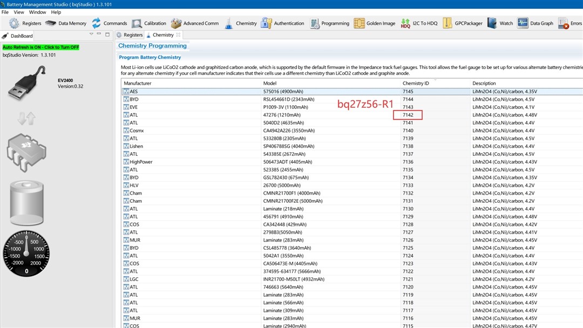
Task: Click the HighPower row chemistry icon
Action: tap(126, 162)
